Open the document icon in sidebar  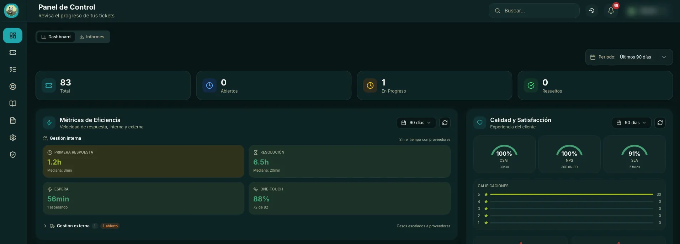[13, 121]
